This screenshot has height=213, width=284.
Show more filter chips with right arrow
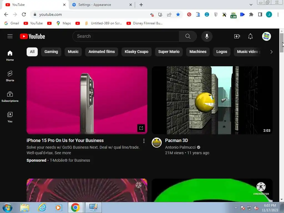coord(271,52)
